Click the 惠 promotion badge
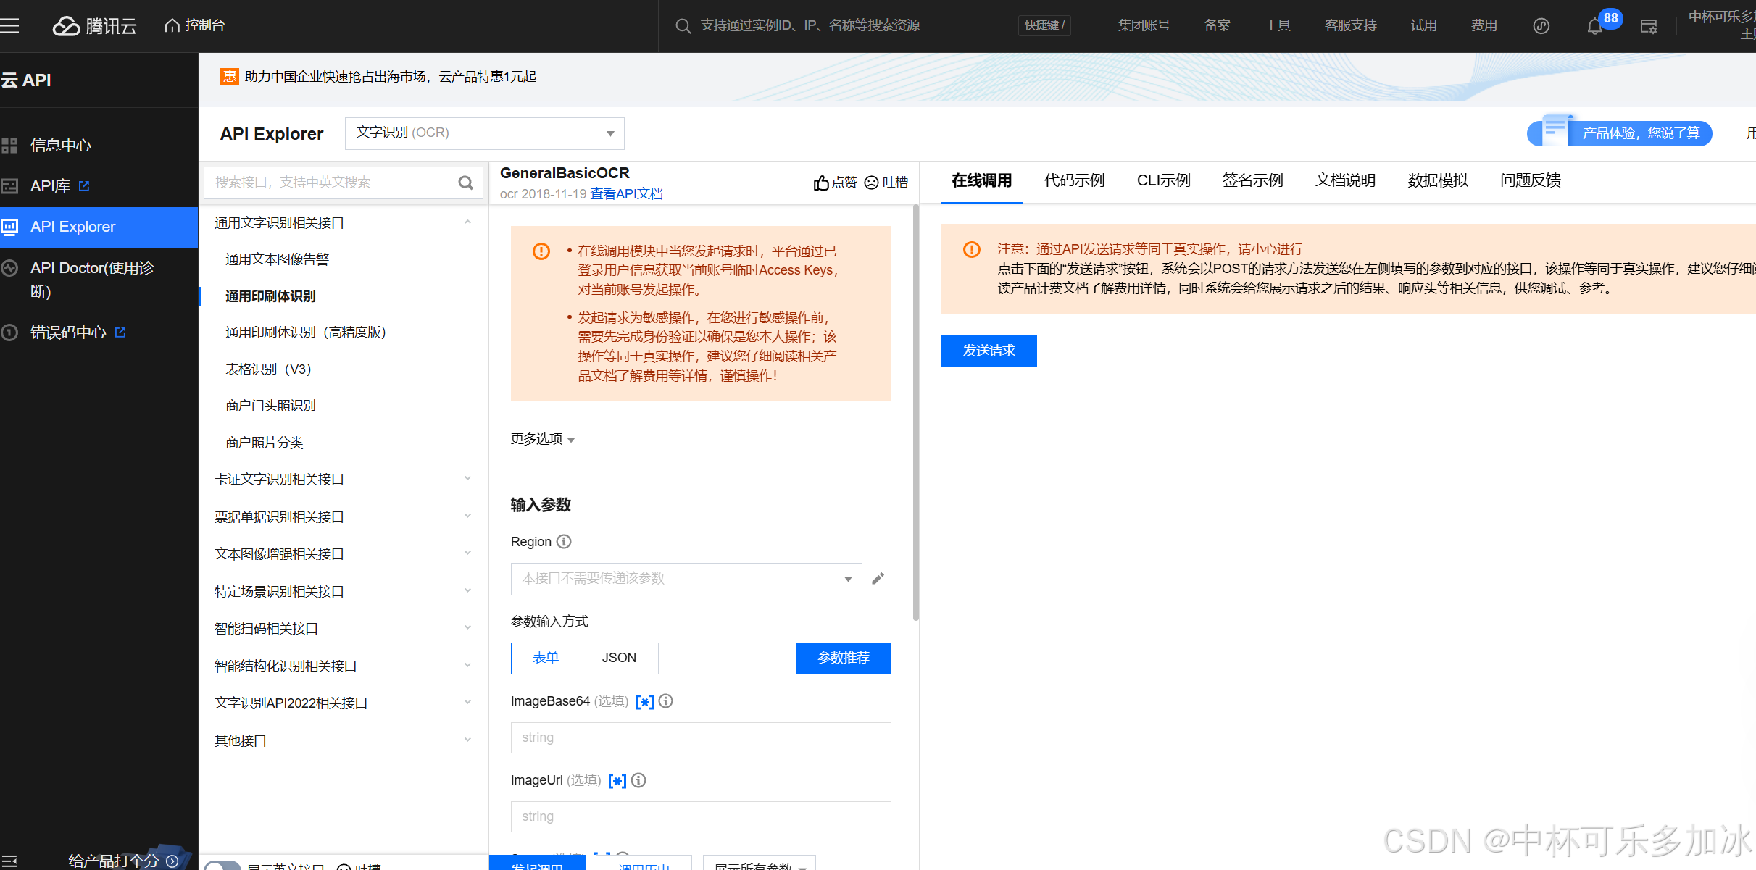1756x870 pixels. [229, 76]
